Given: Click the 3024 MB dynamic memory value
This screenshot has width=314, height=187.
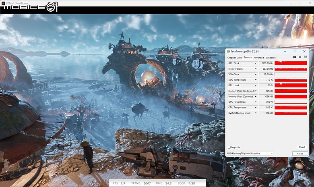Looking at the screenshot, I should 266,97.
